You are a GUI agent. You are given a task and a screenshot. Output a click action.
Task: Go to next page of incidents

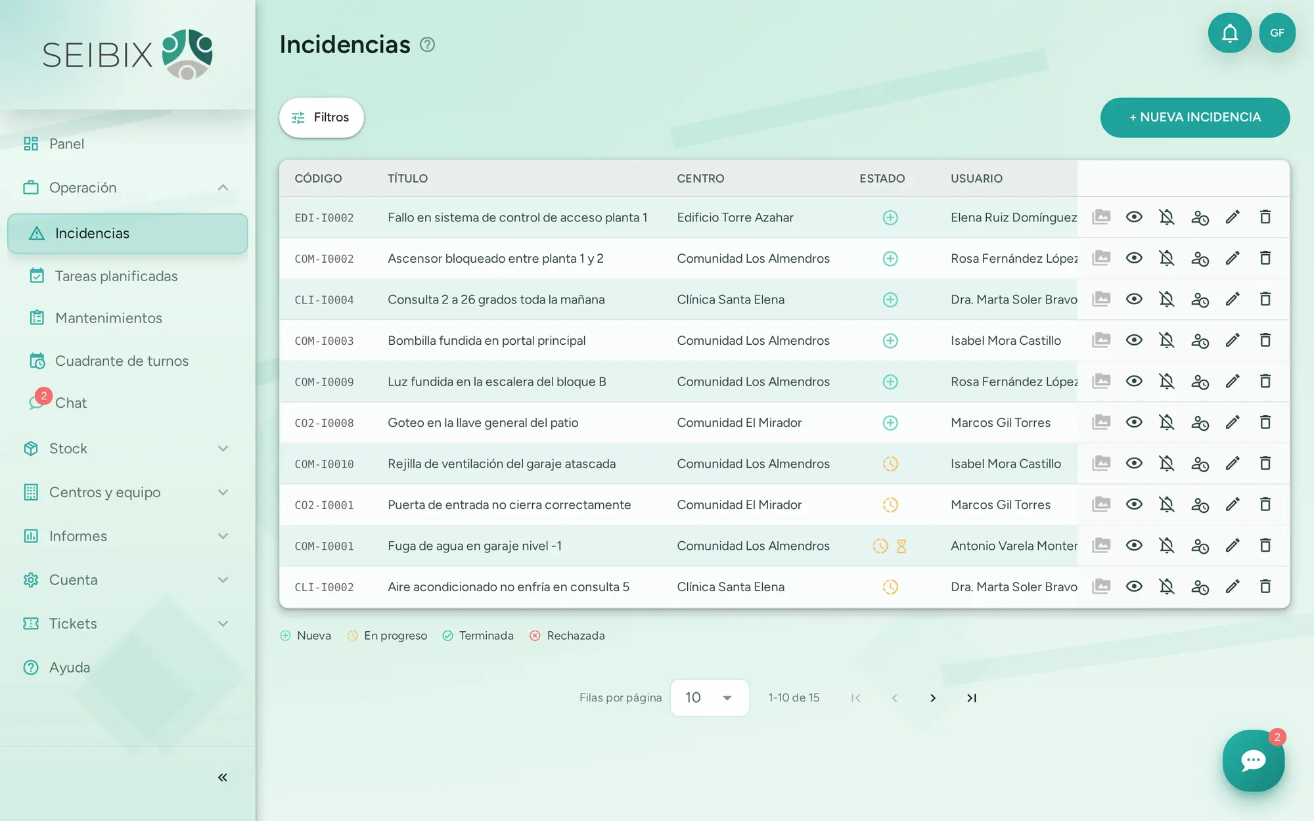[x=933, y=698]
